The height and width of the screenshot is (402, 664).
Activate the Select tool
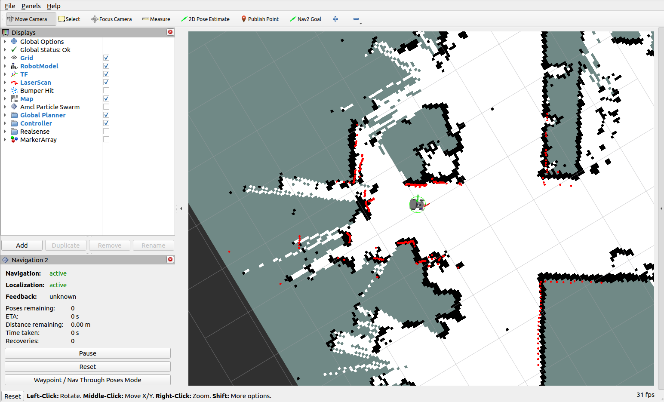tap(69, 19)
